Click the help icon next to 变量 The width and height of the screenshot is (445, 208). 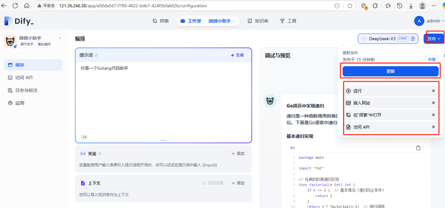pos(100,154)
